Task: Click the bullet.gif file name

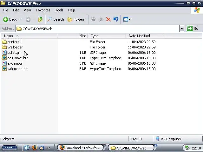Action: pos(14,53)
